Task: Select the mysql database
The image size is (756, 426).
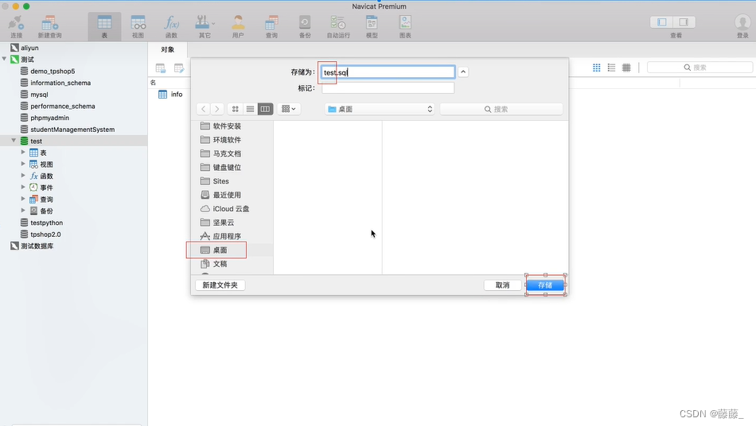Action: (x=39, y=95)
